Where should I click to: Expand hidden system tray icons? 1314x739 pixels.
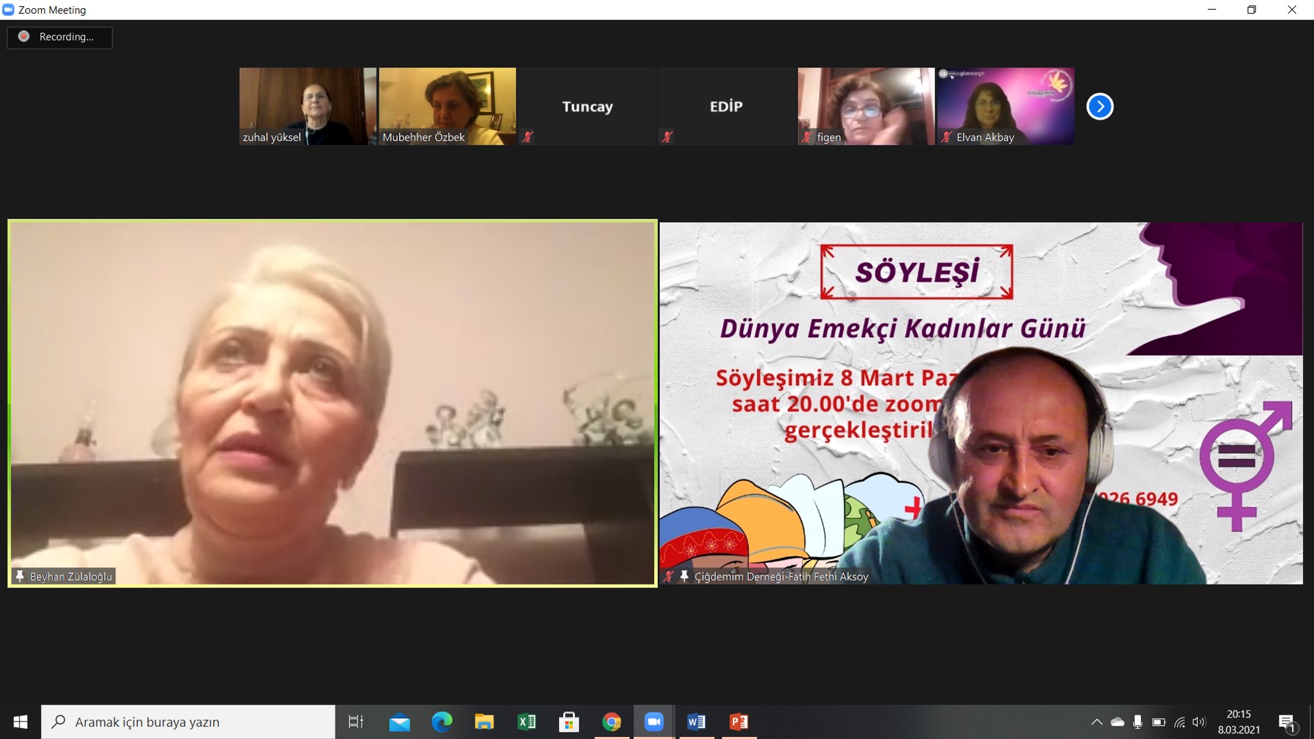(1096, 722)
